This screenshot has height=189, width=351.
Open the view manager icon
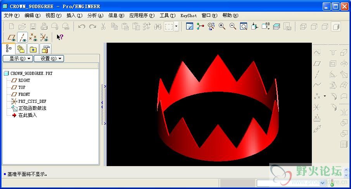[x=287, y=26]
